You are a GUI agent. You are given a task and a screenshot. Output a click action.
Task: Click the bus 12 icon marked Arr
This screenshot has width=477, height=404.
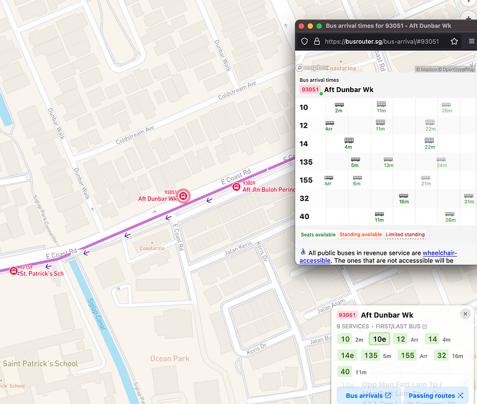330,123
